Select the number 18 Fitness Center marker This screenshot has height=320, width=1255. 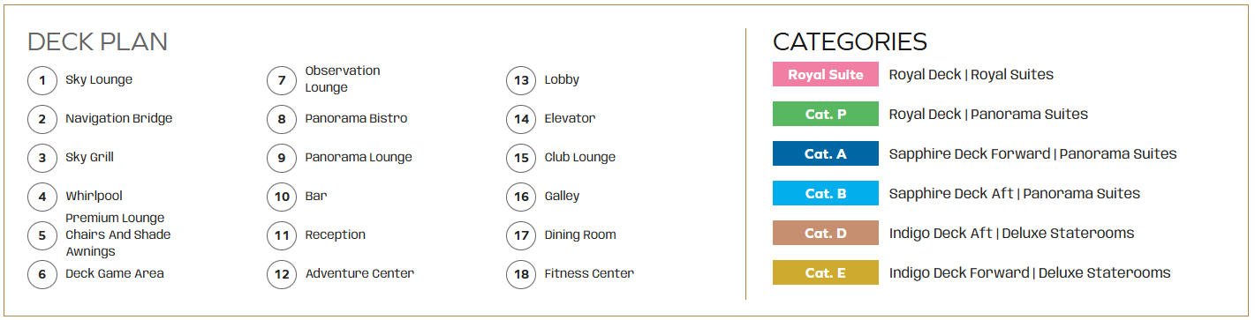pos(521,274)
